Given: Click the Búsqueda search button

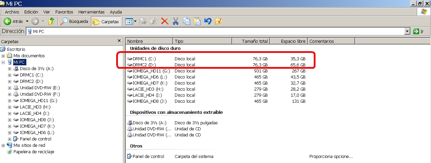Looking at the screenshot, I should (74, 22).
